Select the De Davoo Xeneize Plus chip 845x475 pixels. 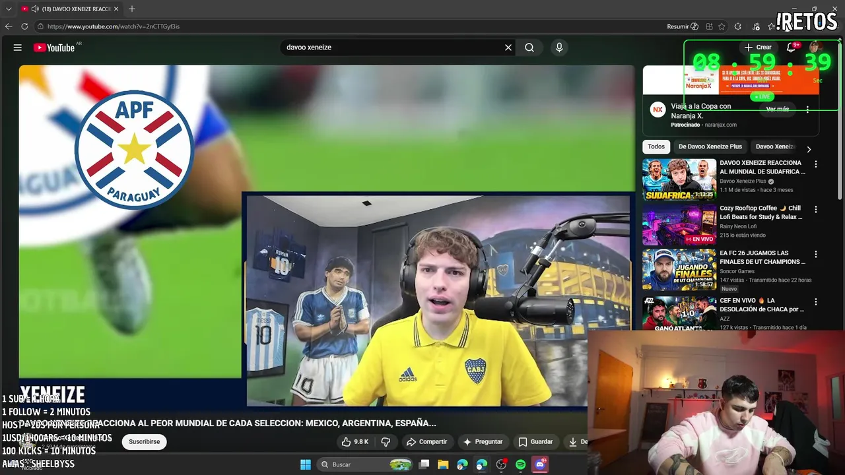click(710, 146)
